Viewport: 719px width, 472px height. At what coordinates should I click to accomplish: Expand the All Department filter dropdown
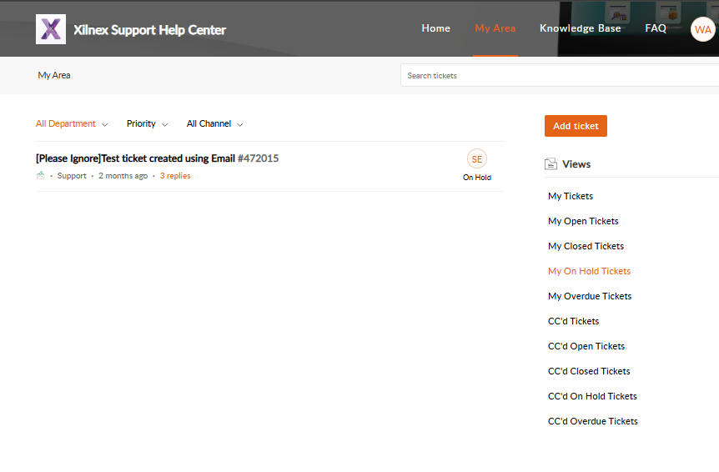[x=72, y=124]
